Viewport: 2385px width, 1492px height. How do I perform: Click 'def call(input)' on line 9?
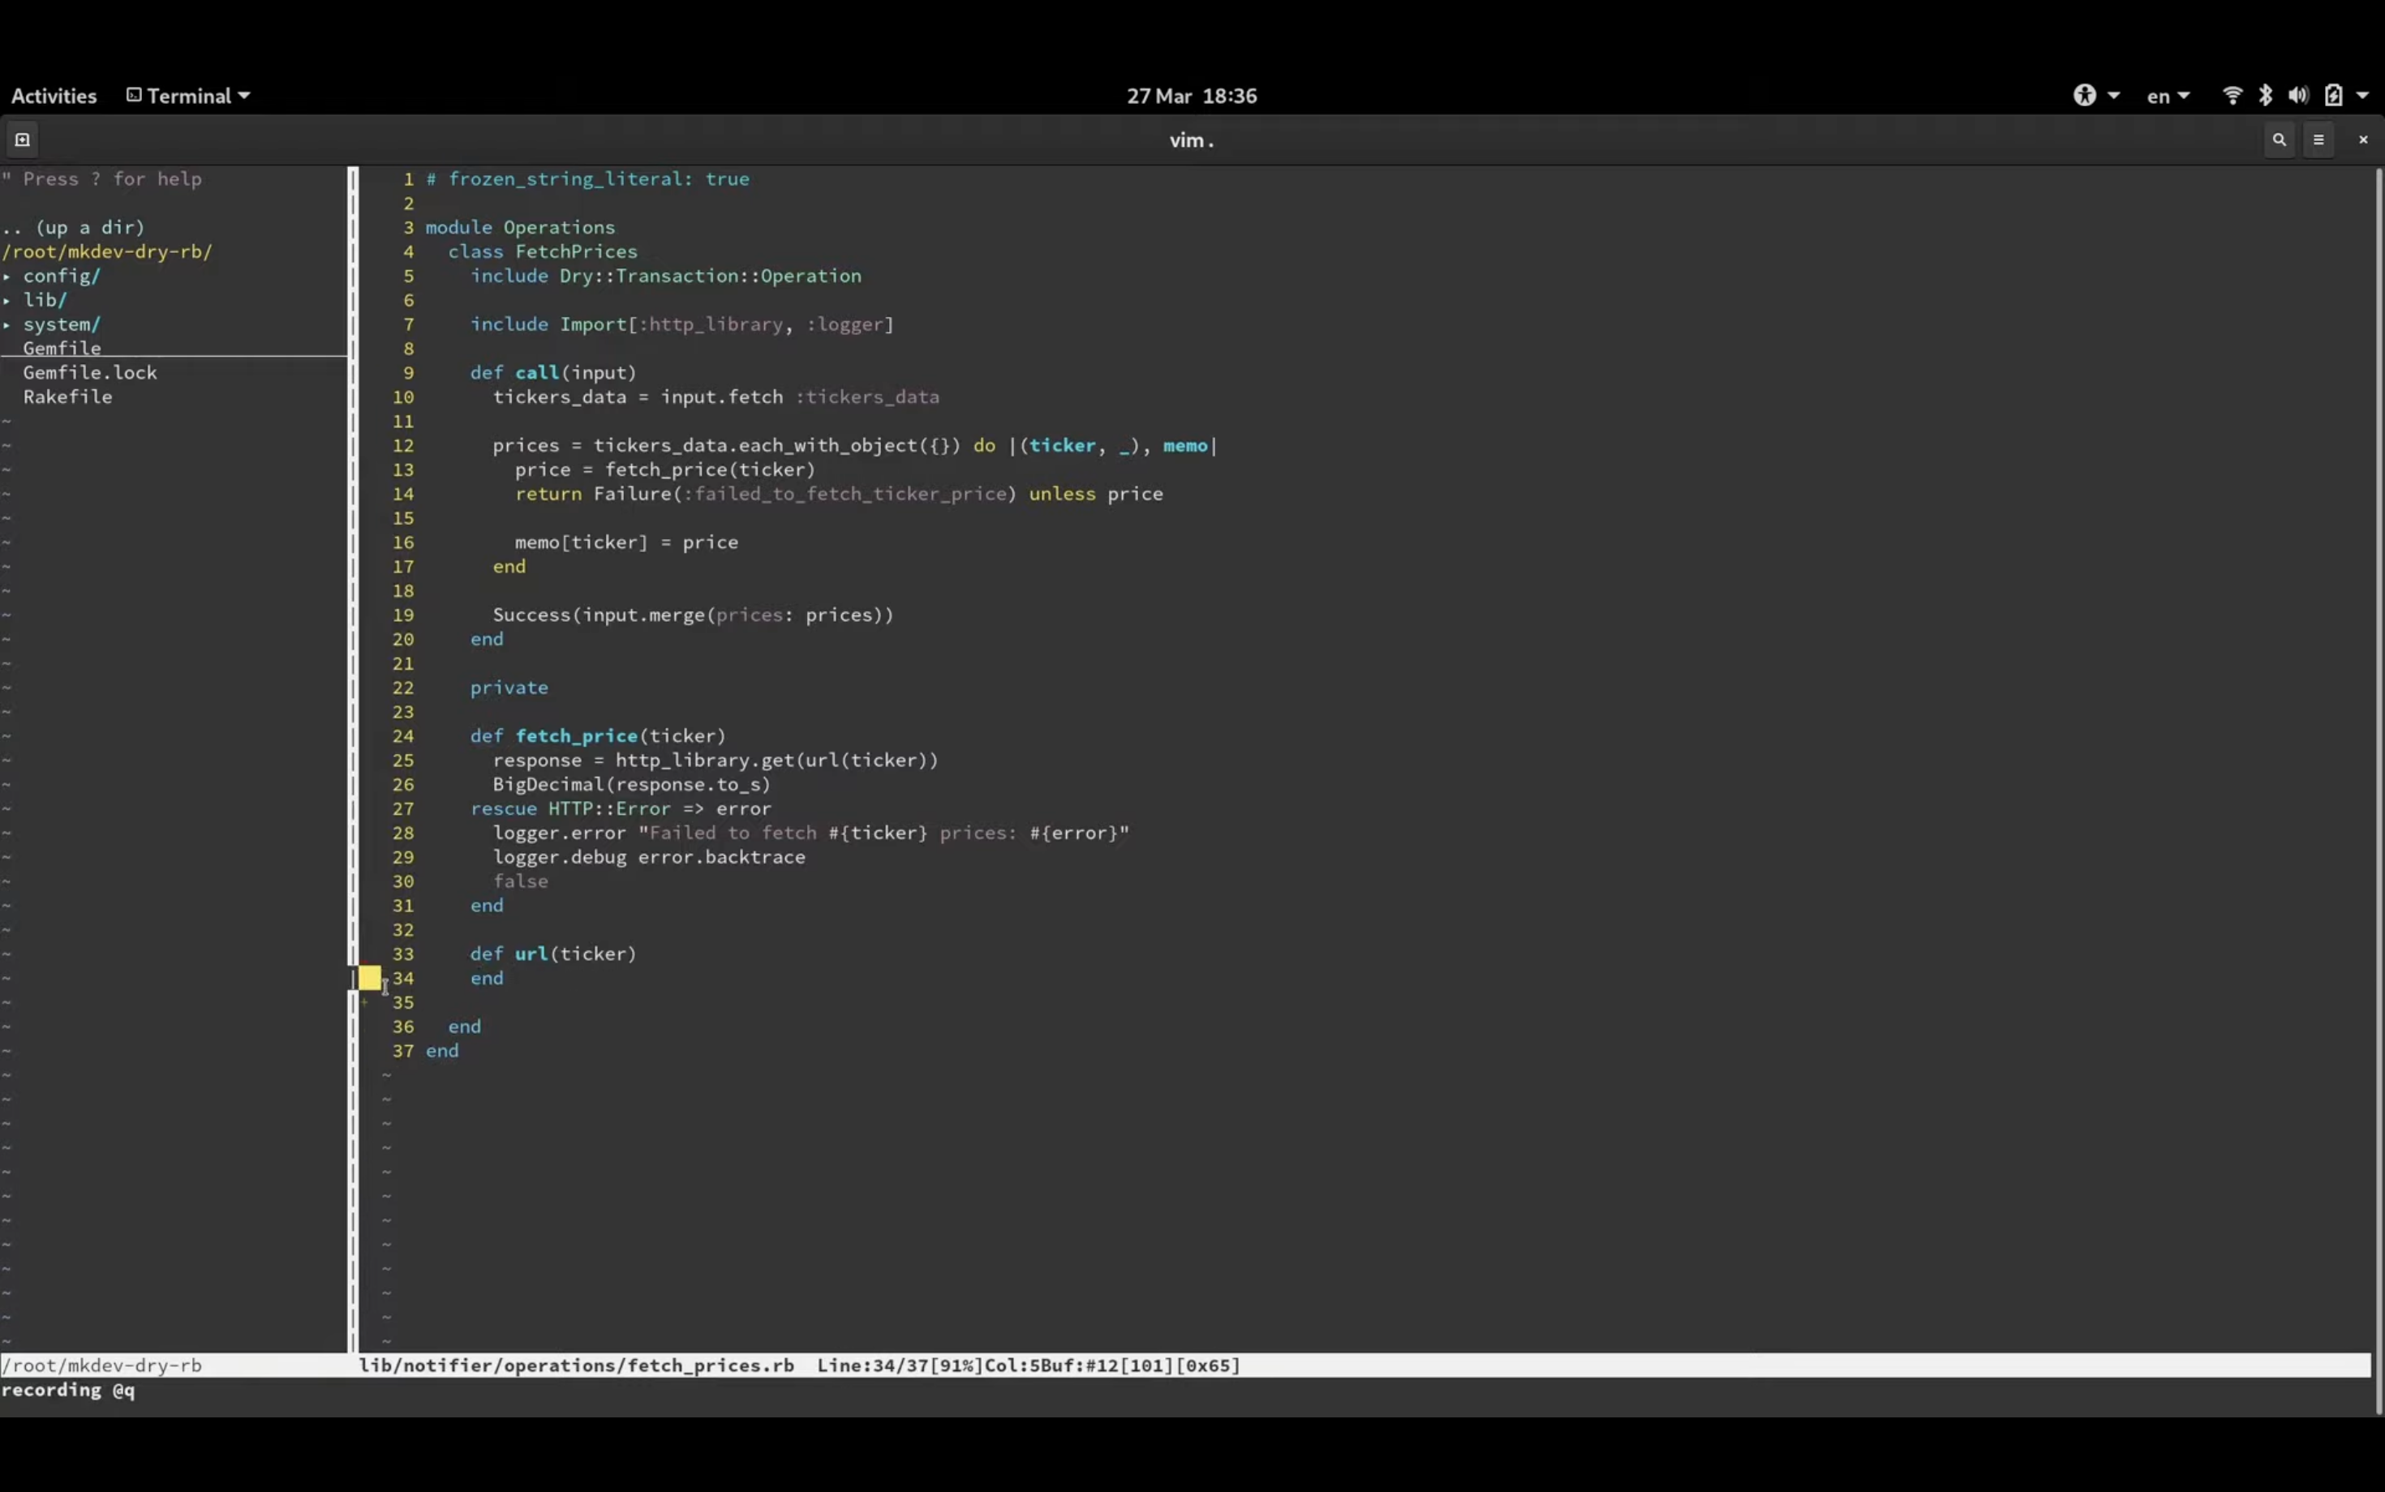point(554,372)
